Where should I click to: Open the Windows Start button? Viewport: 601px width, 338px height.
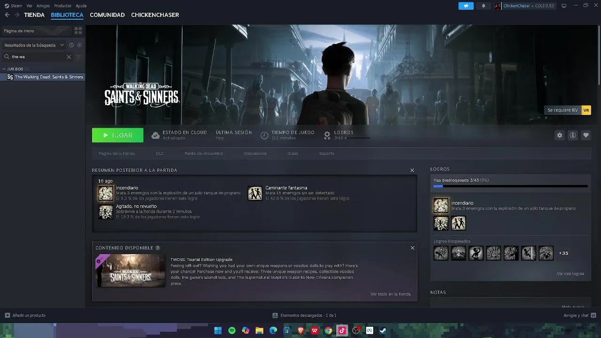coord(218,330)
